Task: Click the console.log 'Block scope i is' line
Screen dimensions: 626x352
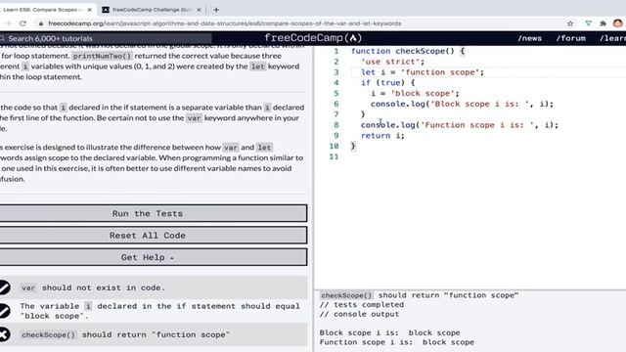Action: click(x=462, y=104)
